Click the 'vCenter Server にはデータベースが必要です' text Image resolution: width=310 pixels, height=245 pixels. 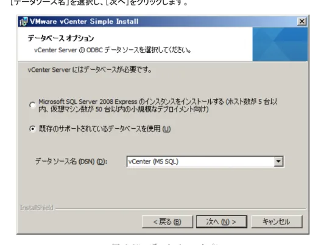click(90, 70)
